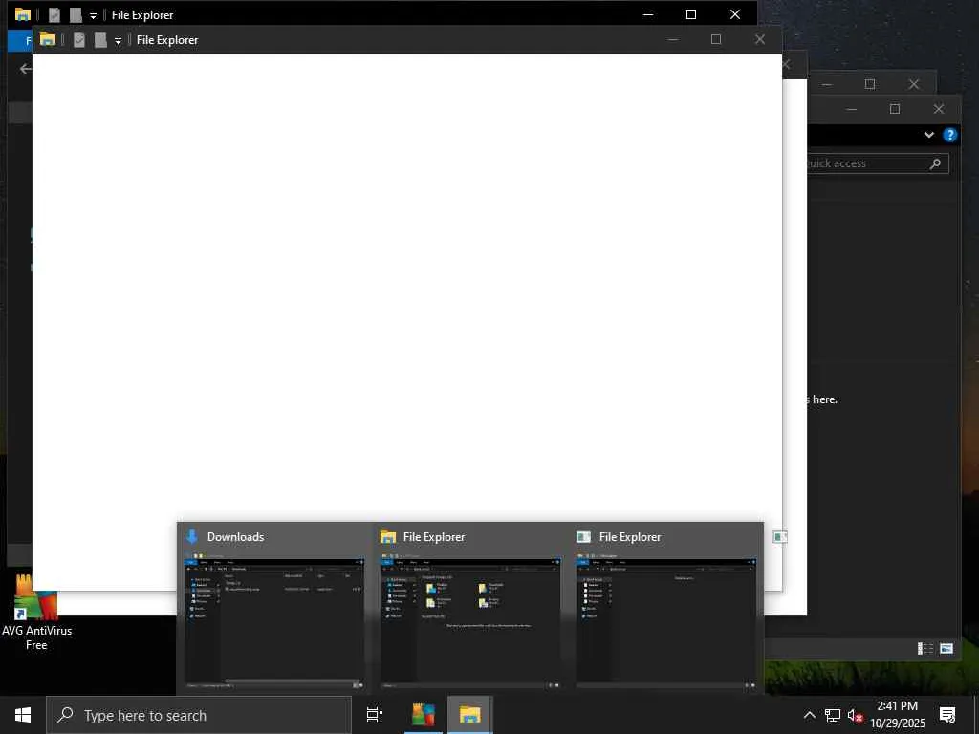Click File Explorer taskbar button

469,715
